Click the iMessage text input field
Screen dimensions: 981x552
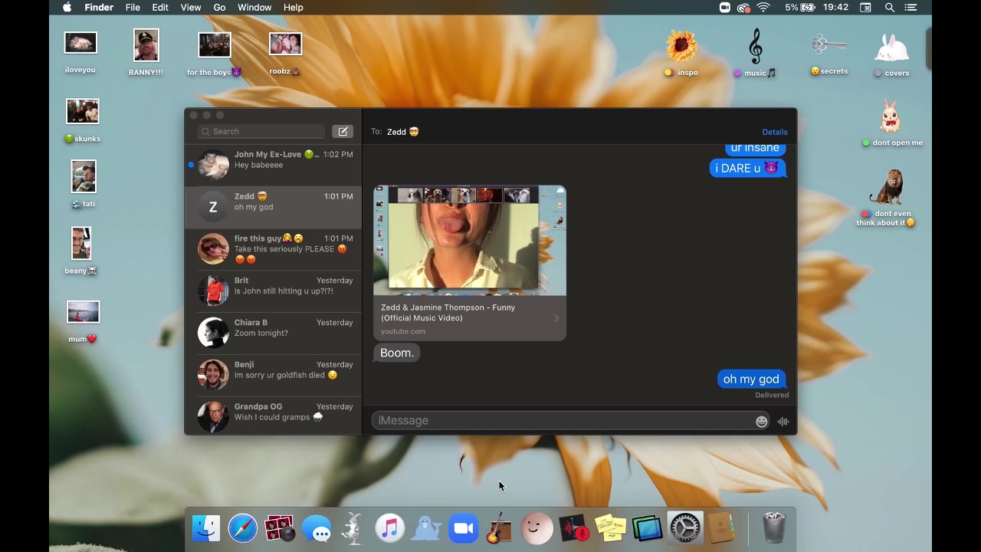coord(563,421)
